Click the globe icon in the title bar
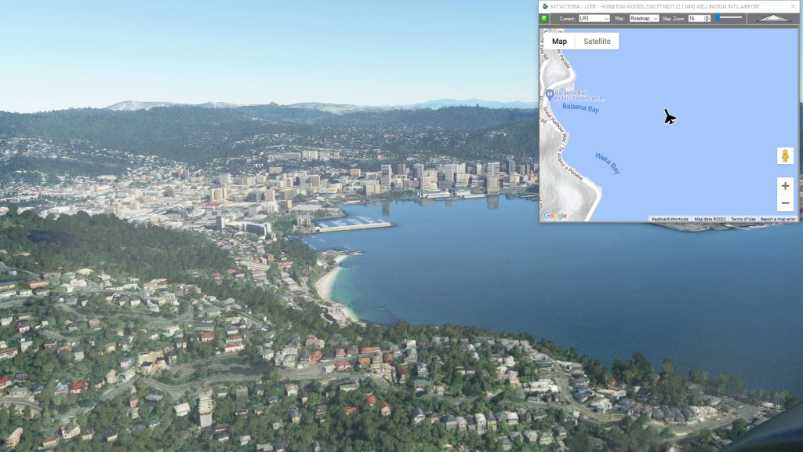Image resolution: width=803 pixels, height=452 pixels. pyautogui.click(x=544, y=5)
